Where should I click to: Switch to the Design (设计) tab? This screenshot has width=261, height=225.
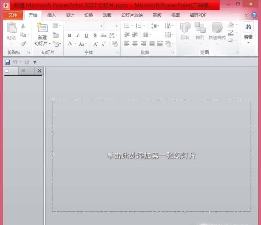point(70,15)
